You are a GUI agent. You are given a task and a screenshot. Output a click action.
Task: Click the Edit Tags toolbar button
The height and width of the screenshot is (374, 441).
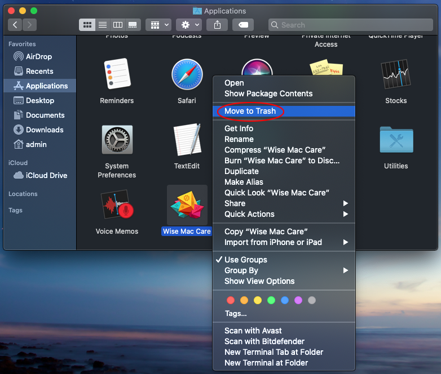(x=243, y=25)
